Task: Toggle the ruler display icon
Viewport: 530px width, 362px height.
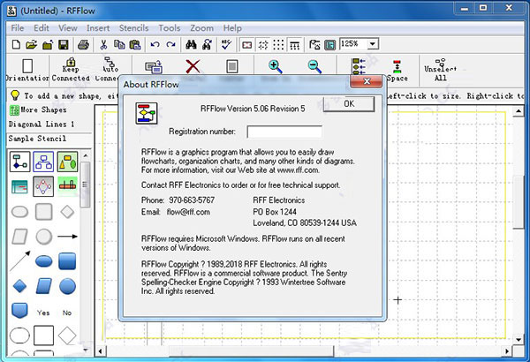Action: coord(294,44)
